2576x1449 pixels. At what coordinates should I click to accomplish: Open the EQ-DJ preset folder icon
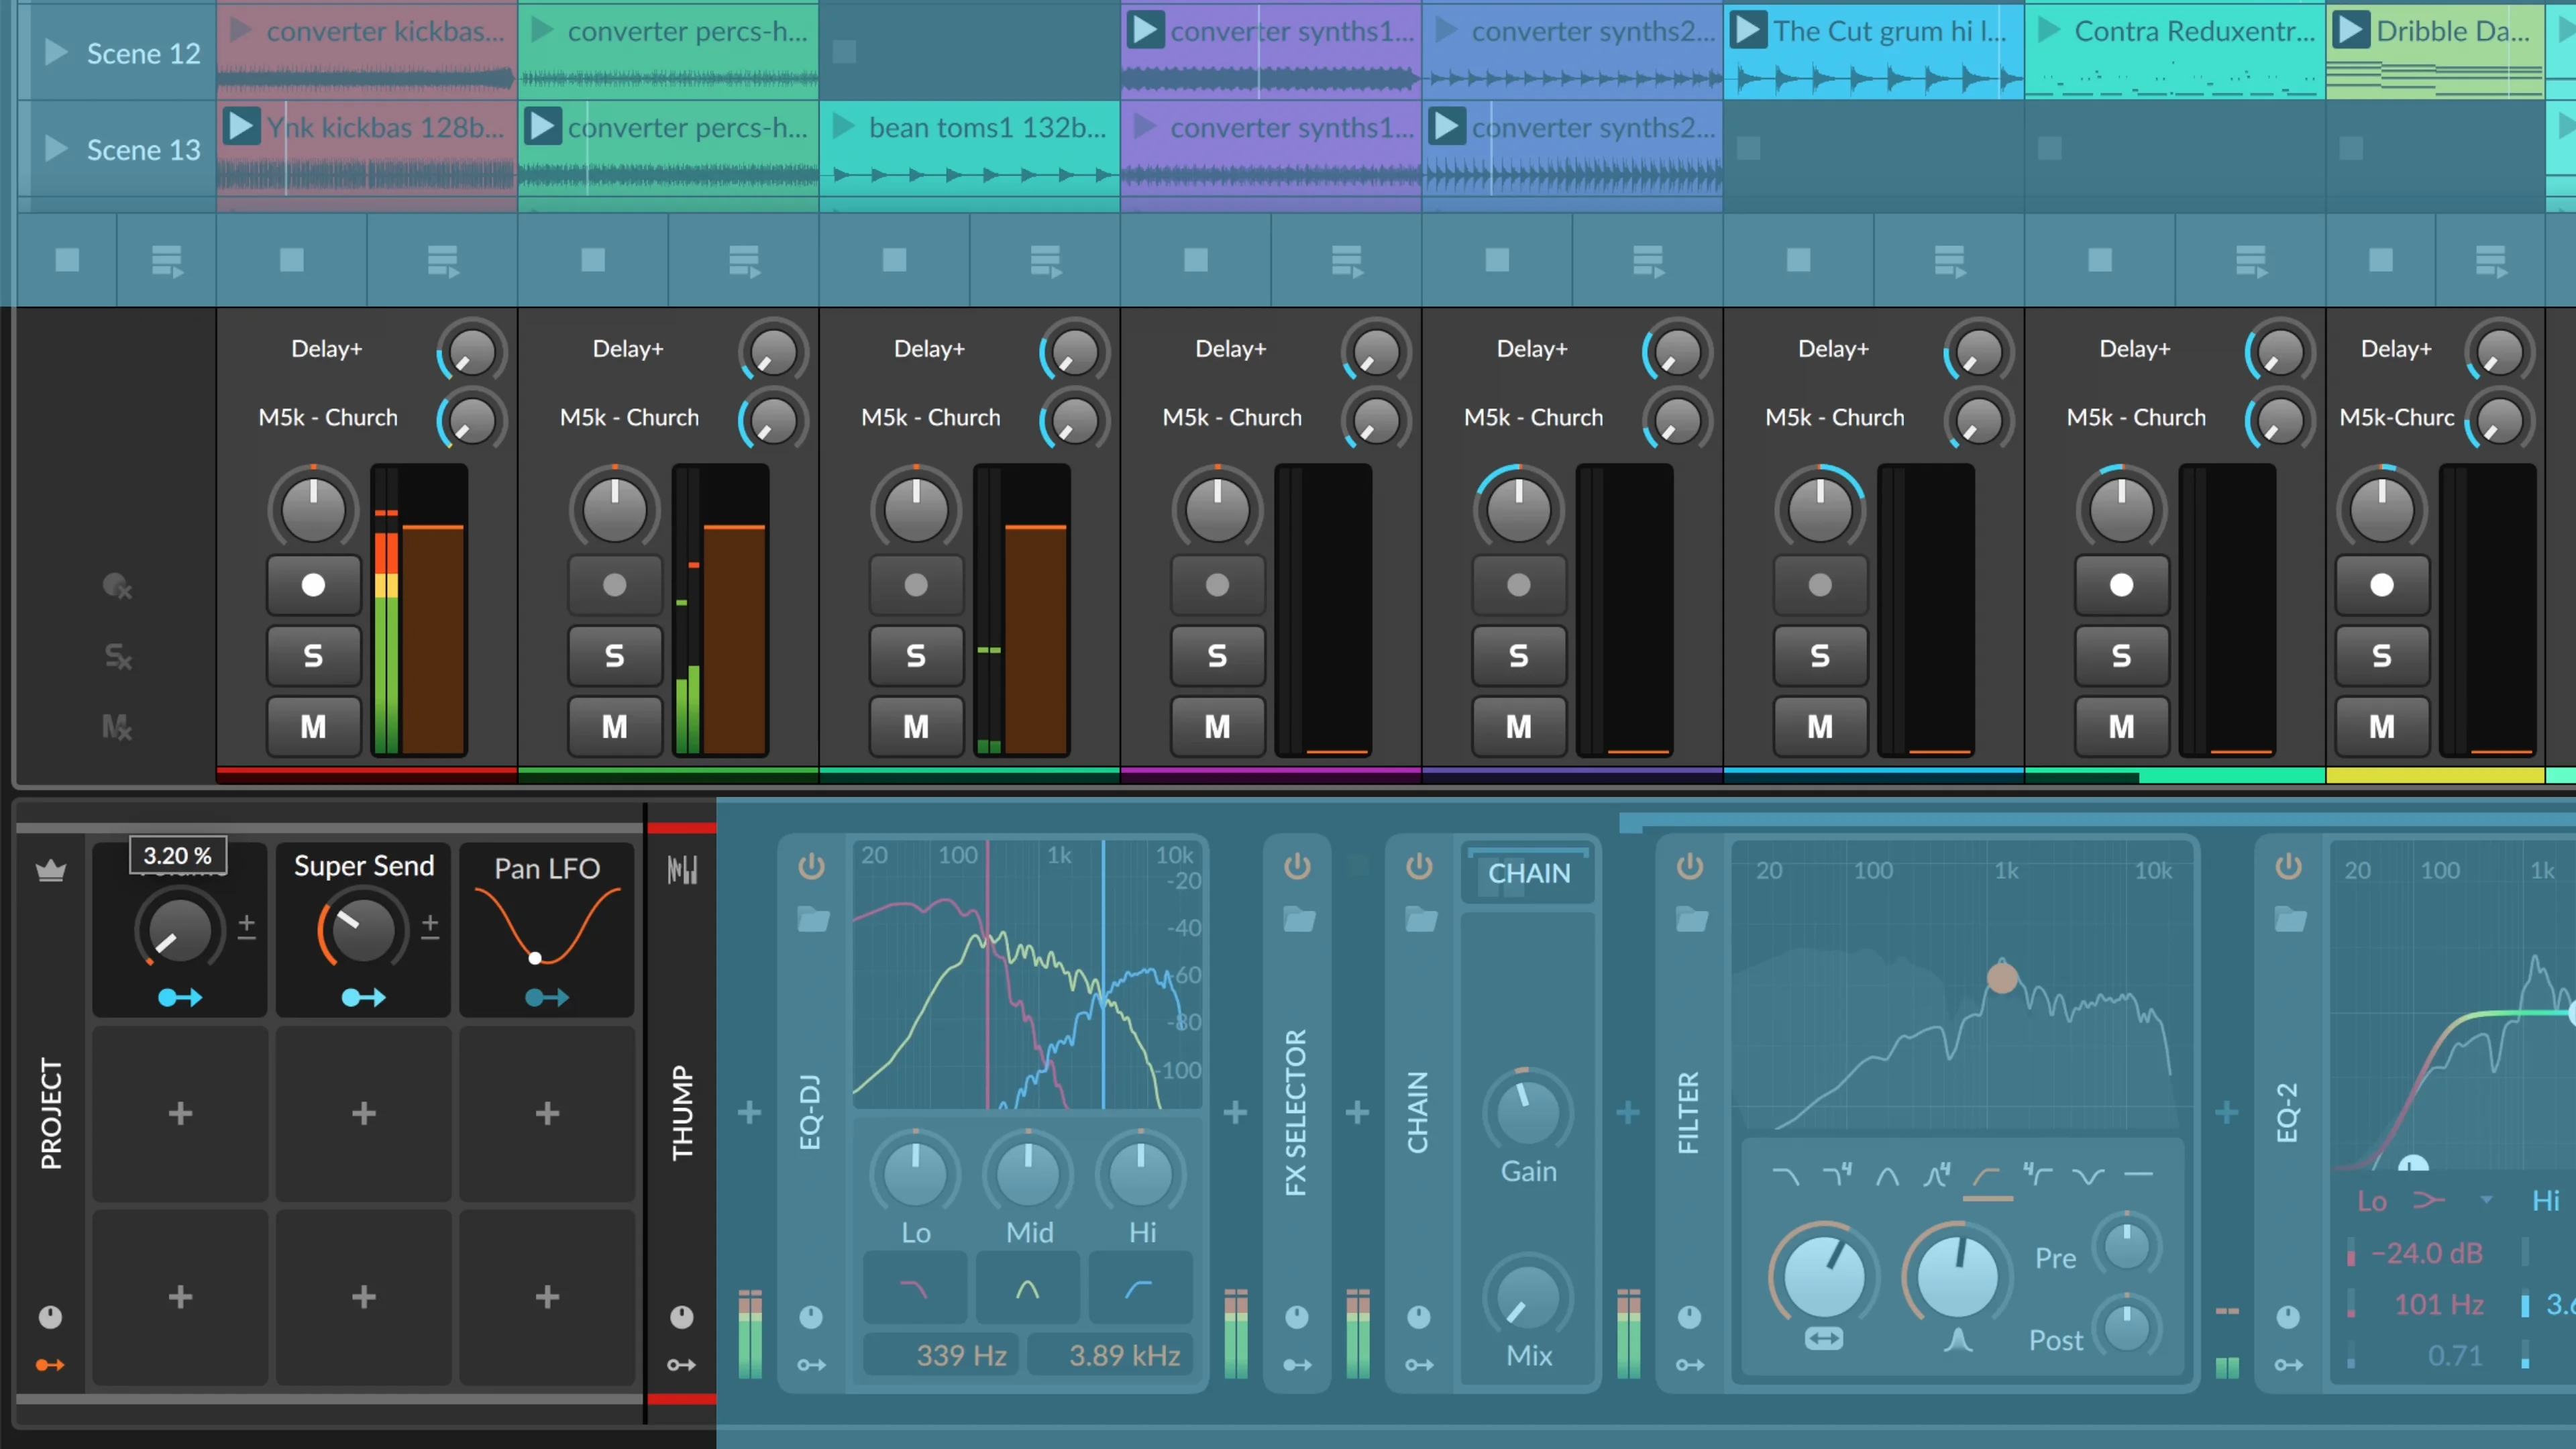[x=813, y=919]
